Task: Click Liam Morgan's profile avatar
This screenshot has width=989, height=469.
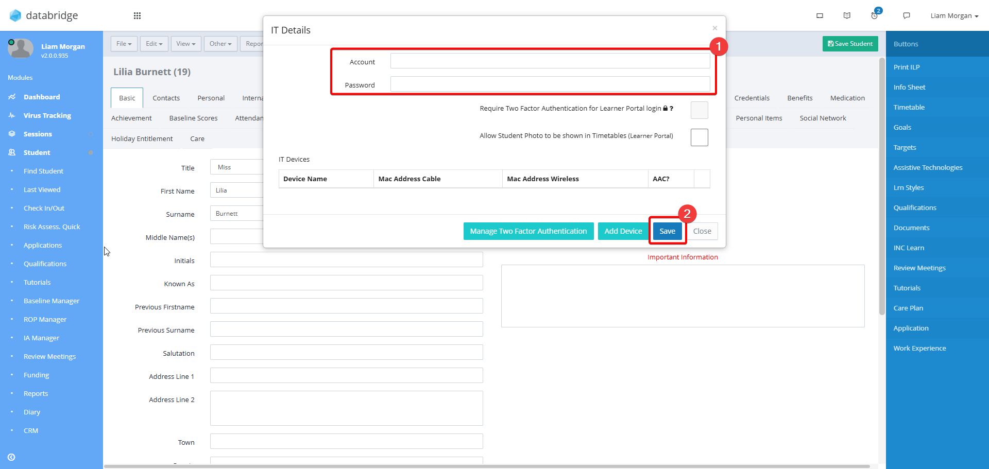Action: (x=21, y=49)
